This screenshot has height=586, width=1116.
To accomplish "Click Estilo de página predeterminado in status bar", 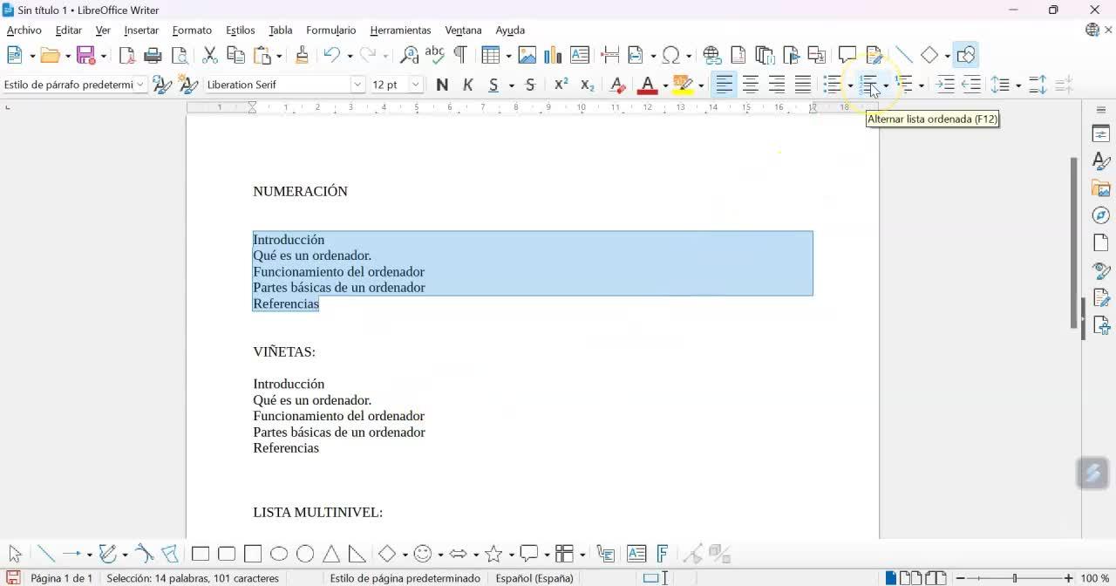I will pos(405,578).
